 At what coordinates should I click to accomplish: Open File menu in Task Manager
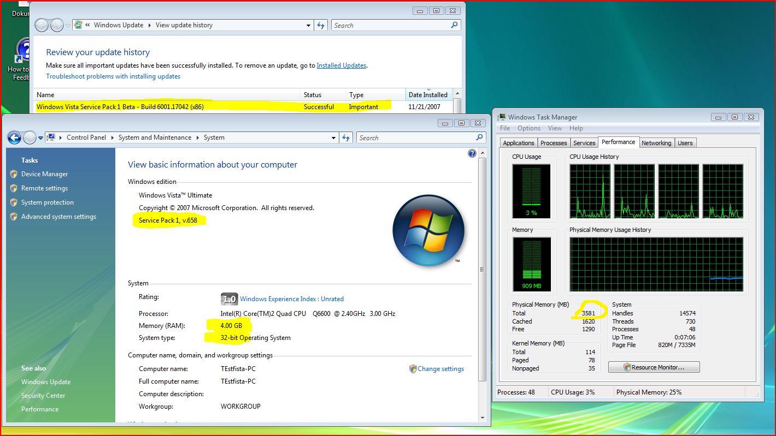(x=505, y=128)
